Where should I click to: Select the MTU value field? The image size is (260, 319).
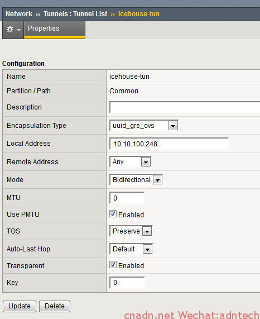[x=127, y=198]
